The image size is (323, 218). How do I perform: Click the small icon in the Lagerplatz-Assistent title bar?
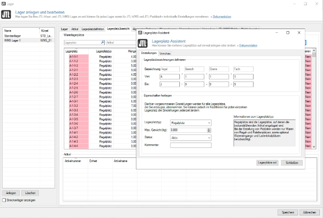(x=140, y=33)
